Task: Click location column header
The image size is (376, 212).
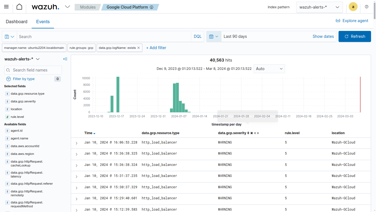Action: [338, 133]
